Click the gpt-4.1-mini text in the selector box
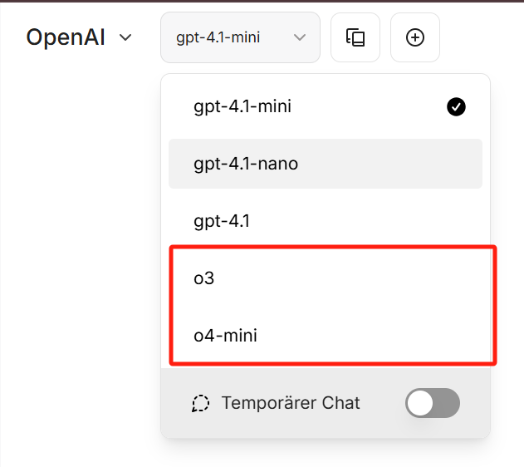The width and height of the screenshot is (524, 467). coord(218,37)
